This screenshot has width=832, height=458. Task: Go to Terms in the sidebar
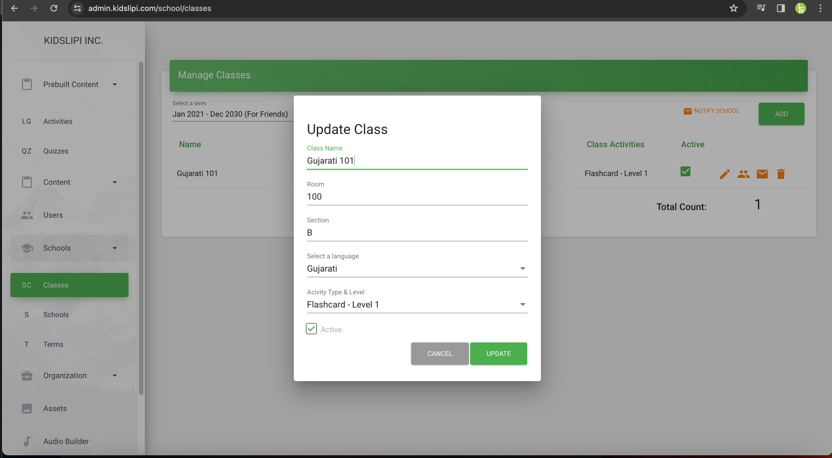[x=53, y=344]
